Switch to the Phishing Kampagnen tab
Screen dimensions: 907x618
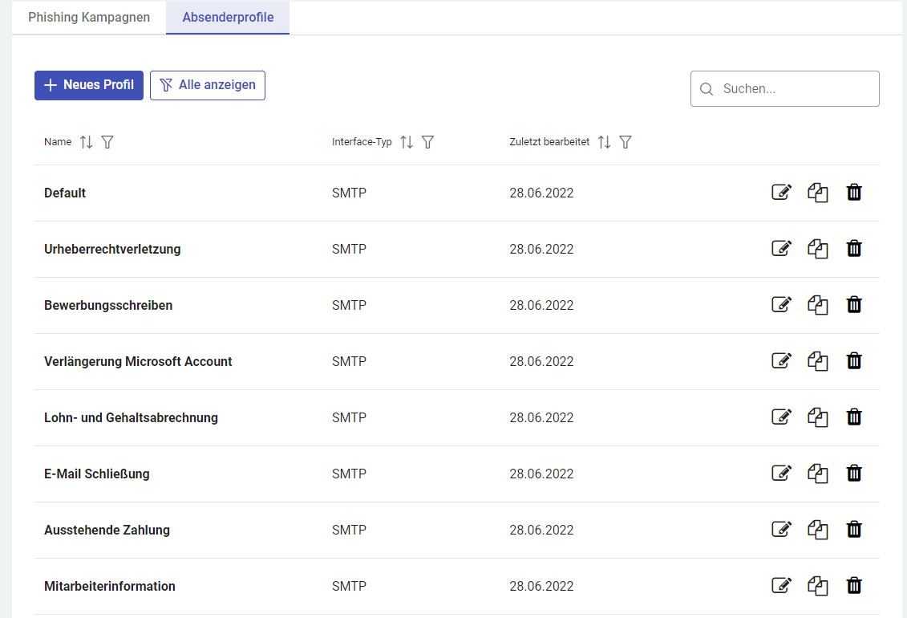89,18
